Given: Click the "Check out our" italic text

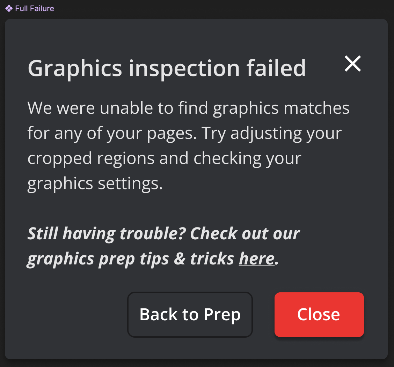Looking at the screenshot, I should coord(245,233).
